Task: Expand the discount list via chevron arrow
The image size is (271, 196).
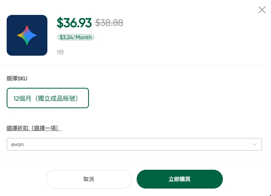Action: [254, 144]
